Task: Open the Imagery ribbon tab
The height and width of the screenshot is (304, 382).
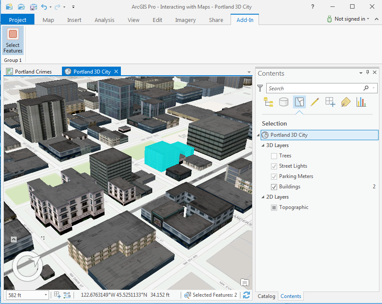Action: pyautogui.click(x=185, y=20)
